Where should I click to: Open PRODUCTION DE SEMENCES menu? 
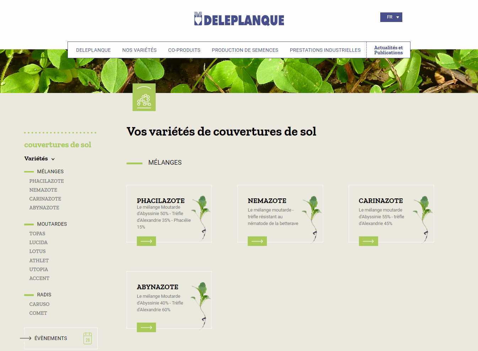[245, 50]
